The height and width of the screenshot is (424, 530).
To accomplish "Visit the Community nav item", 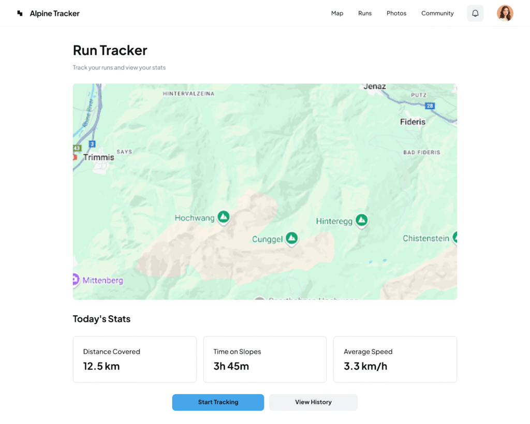I will click(x=437, y=13).
